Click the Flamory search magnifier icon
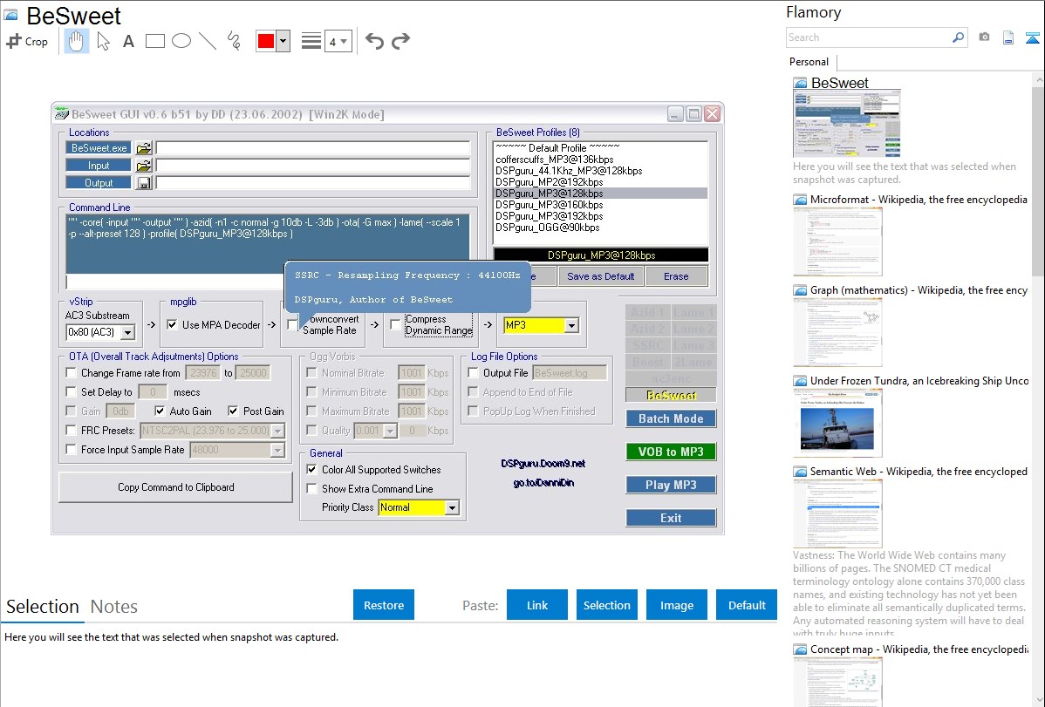Screen dimensions: 1045x707 958,37
